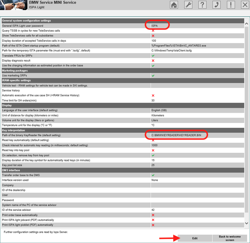Click Display section header
Image resolution: width=250 pixels, height=243 pixels.
click(123, 105)
